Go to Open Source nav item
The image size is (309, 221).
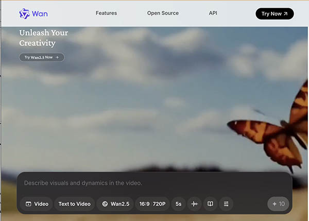tap(163, 13)
